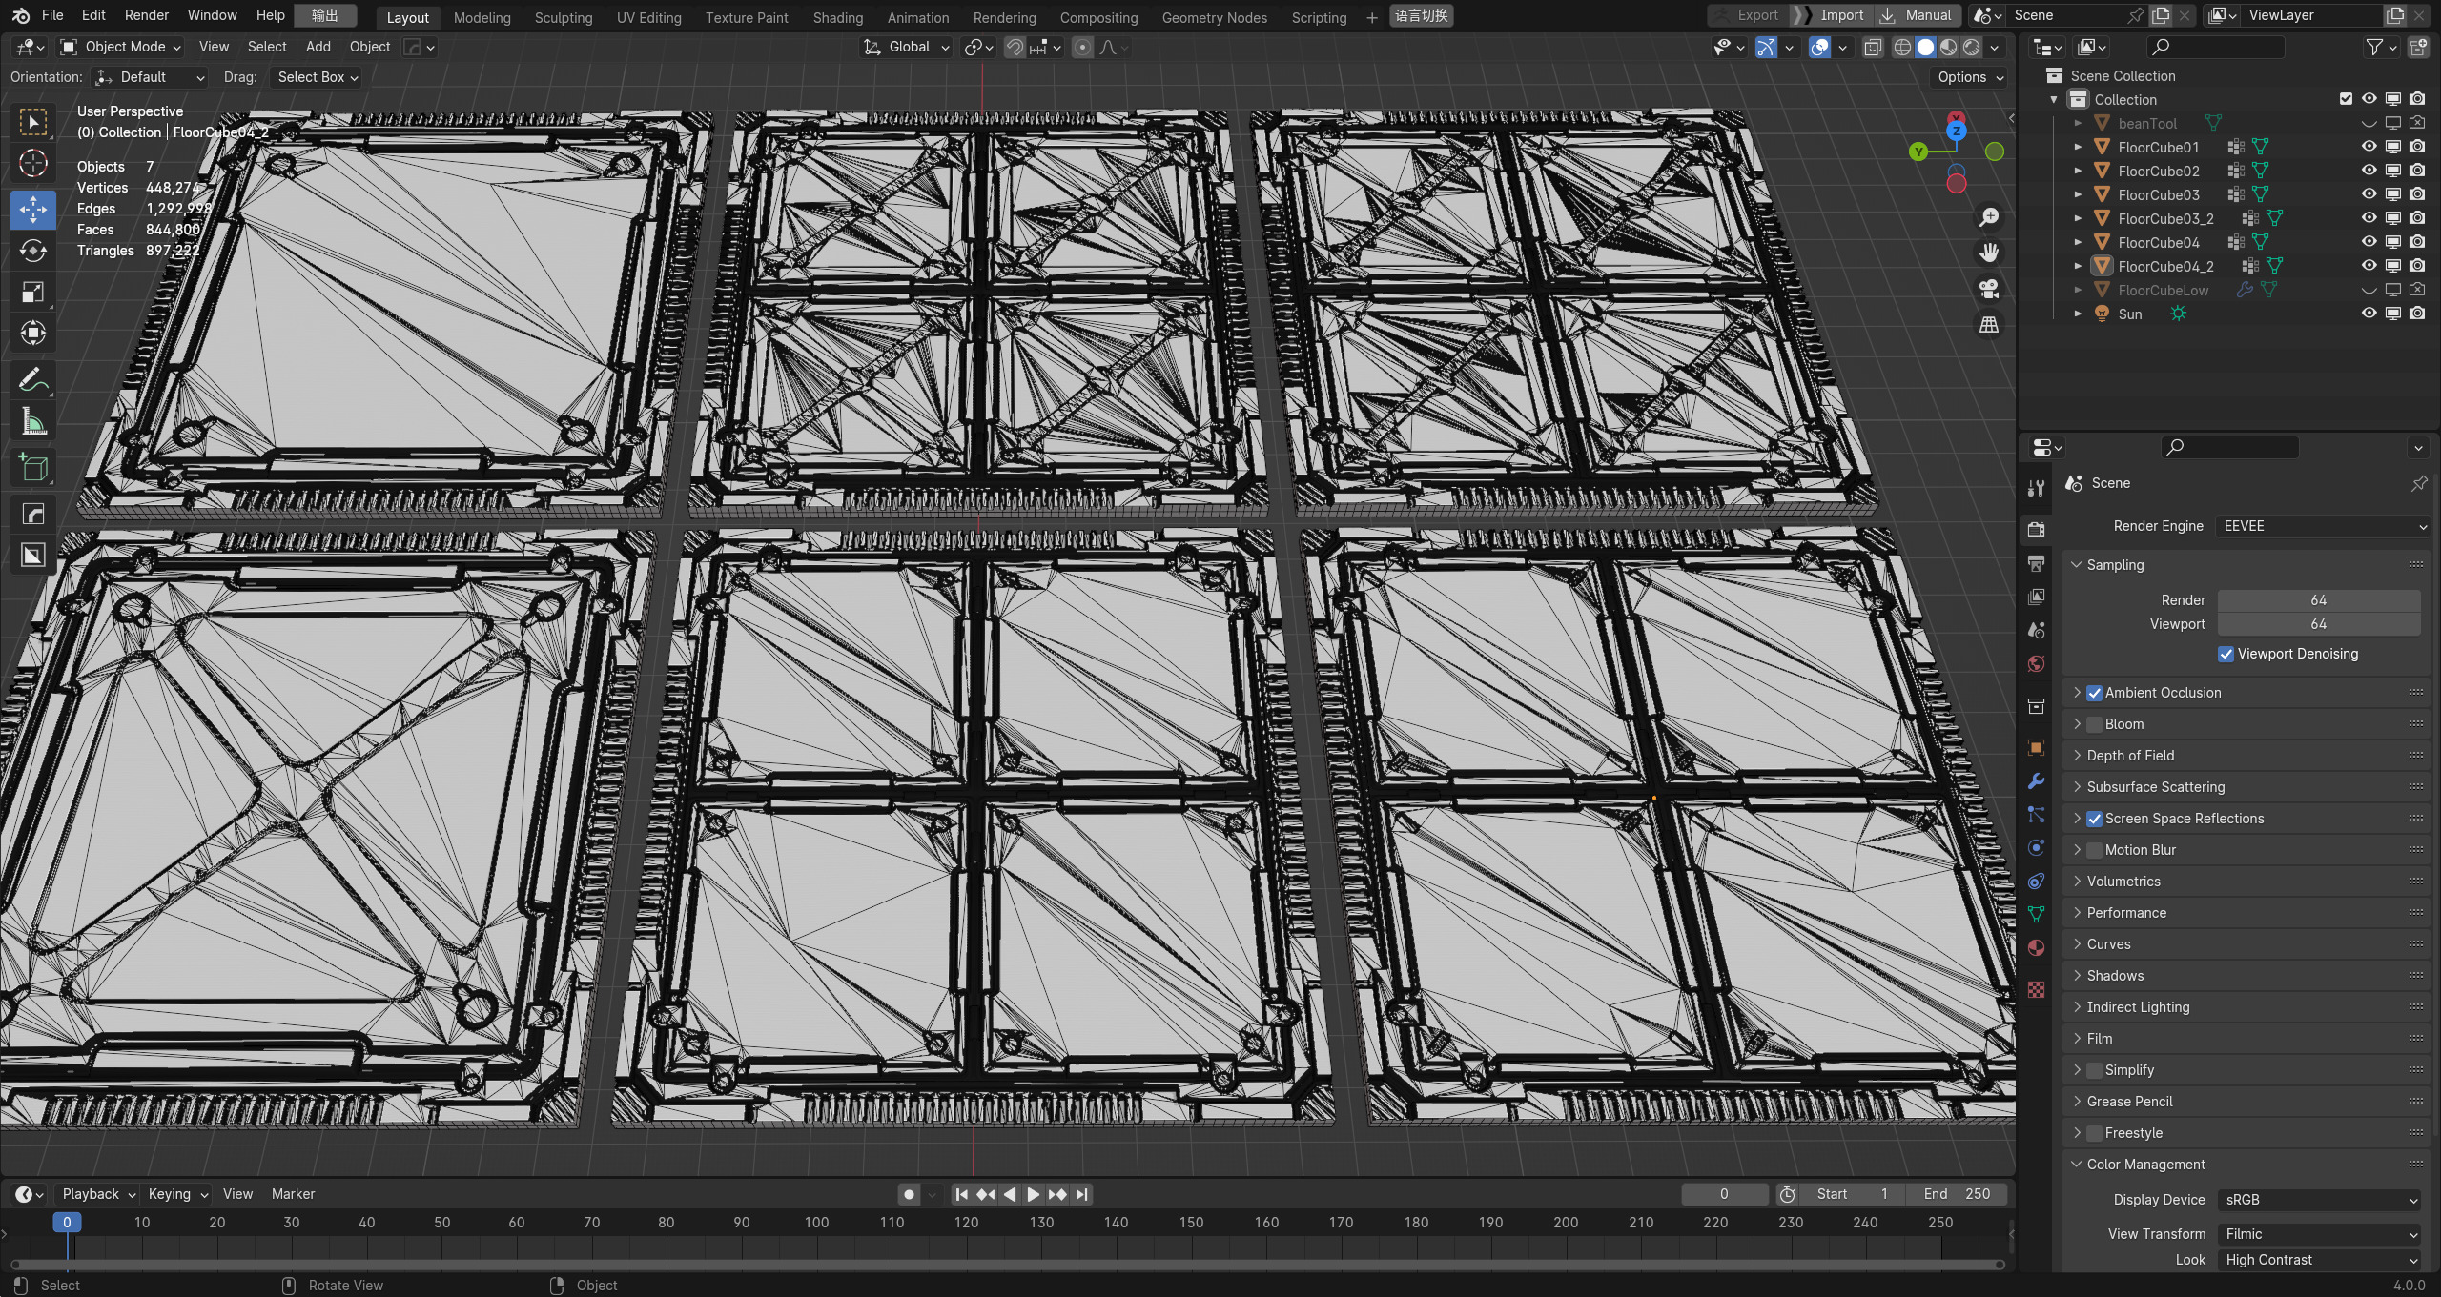Click the 语言切换 button
The width and height of the screenshot is (2441, 1297).
point(1421,15)
